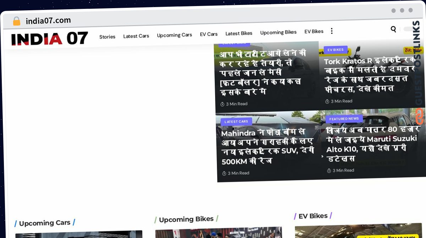Click the search magnifier icon in header
Viewport: 426px width, 238px height.
tap(393, 29)
